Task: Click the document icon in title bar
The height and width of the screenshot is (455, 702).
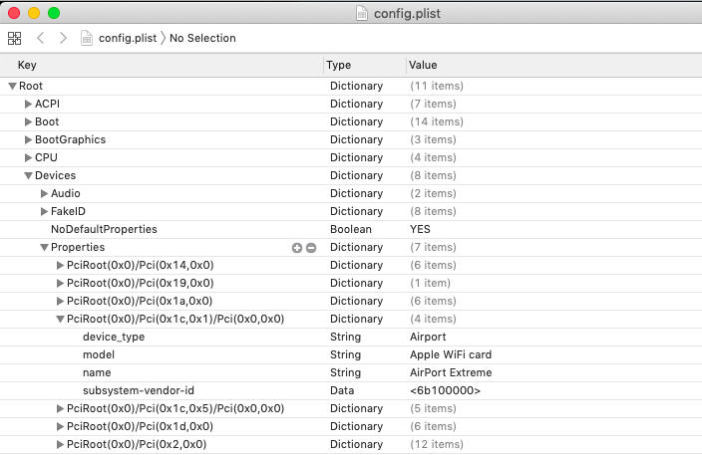Action: [362, 13]
